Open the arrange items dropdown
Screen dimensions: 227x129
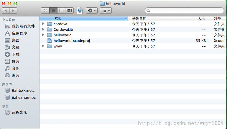pyautogui.click(x=106, y=11)
